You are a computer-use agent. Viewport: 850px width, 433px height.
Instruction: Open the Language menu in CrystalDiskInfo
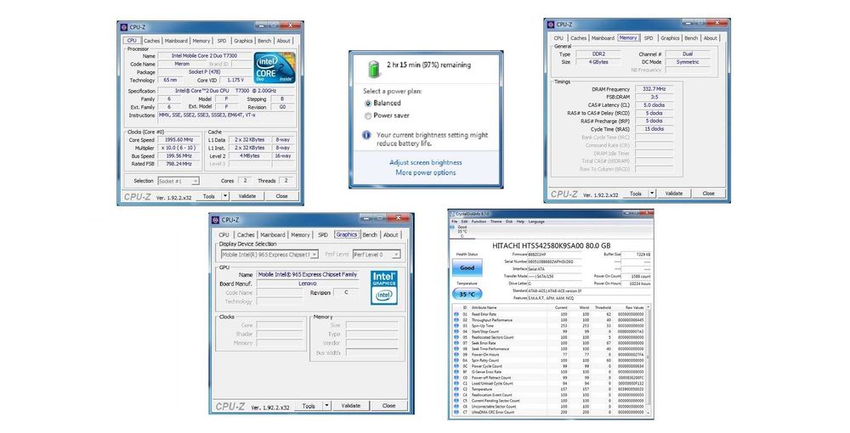click(536, 222)
